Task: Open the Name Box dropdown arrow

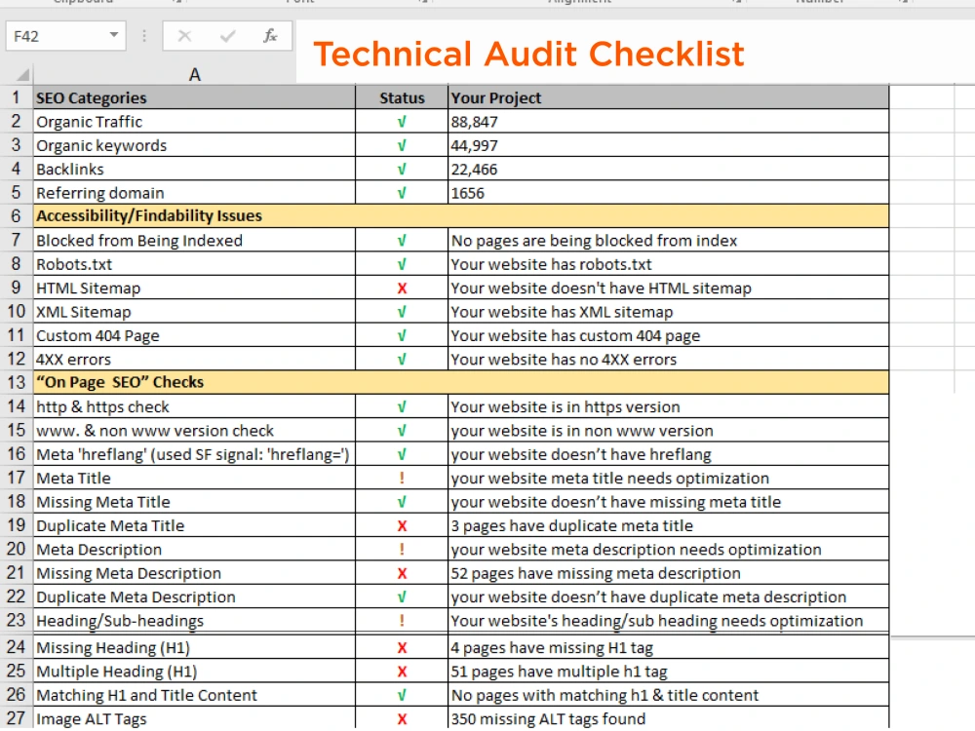Action: point(114,35)
